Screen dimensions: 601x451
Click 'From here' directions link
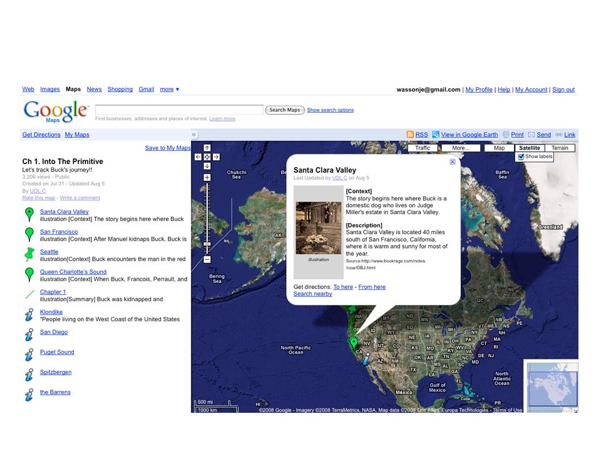point(372,287)
